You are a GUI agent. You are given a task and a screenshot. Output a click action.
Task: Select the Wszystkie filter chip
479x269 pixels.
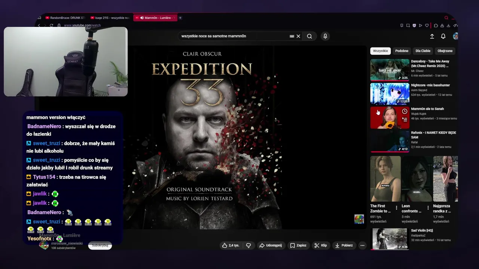pyautogui.click(x=380, y=51)
